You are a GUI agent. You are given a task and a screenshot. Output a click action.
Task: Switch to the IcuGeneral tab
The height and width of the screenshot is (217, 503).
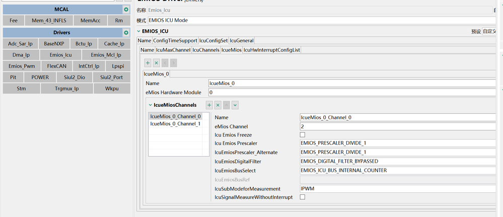pos(242,41)
